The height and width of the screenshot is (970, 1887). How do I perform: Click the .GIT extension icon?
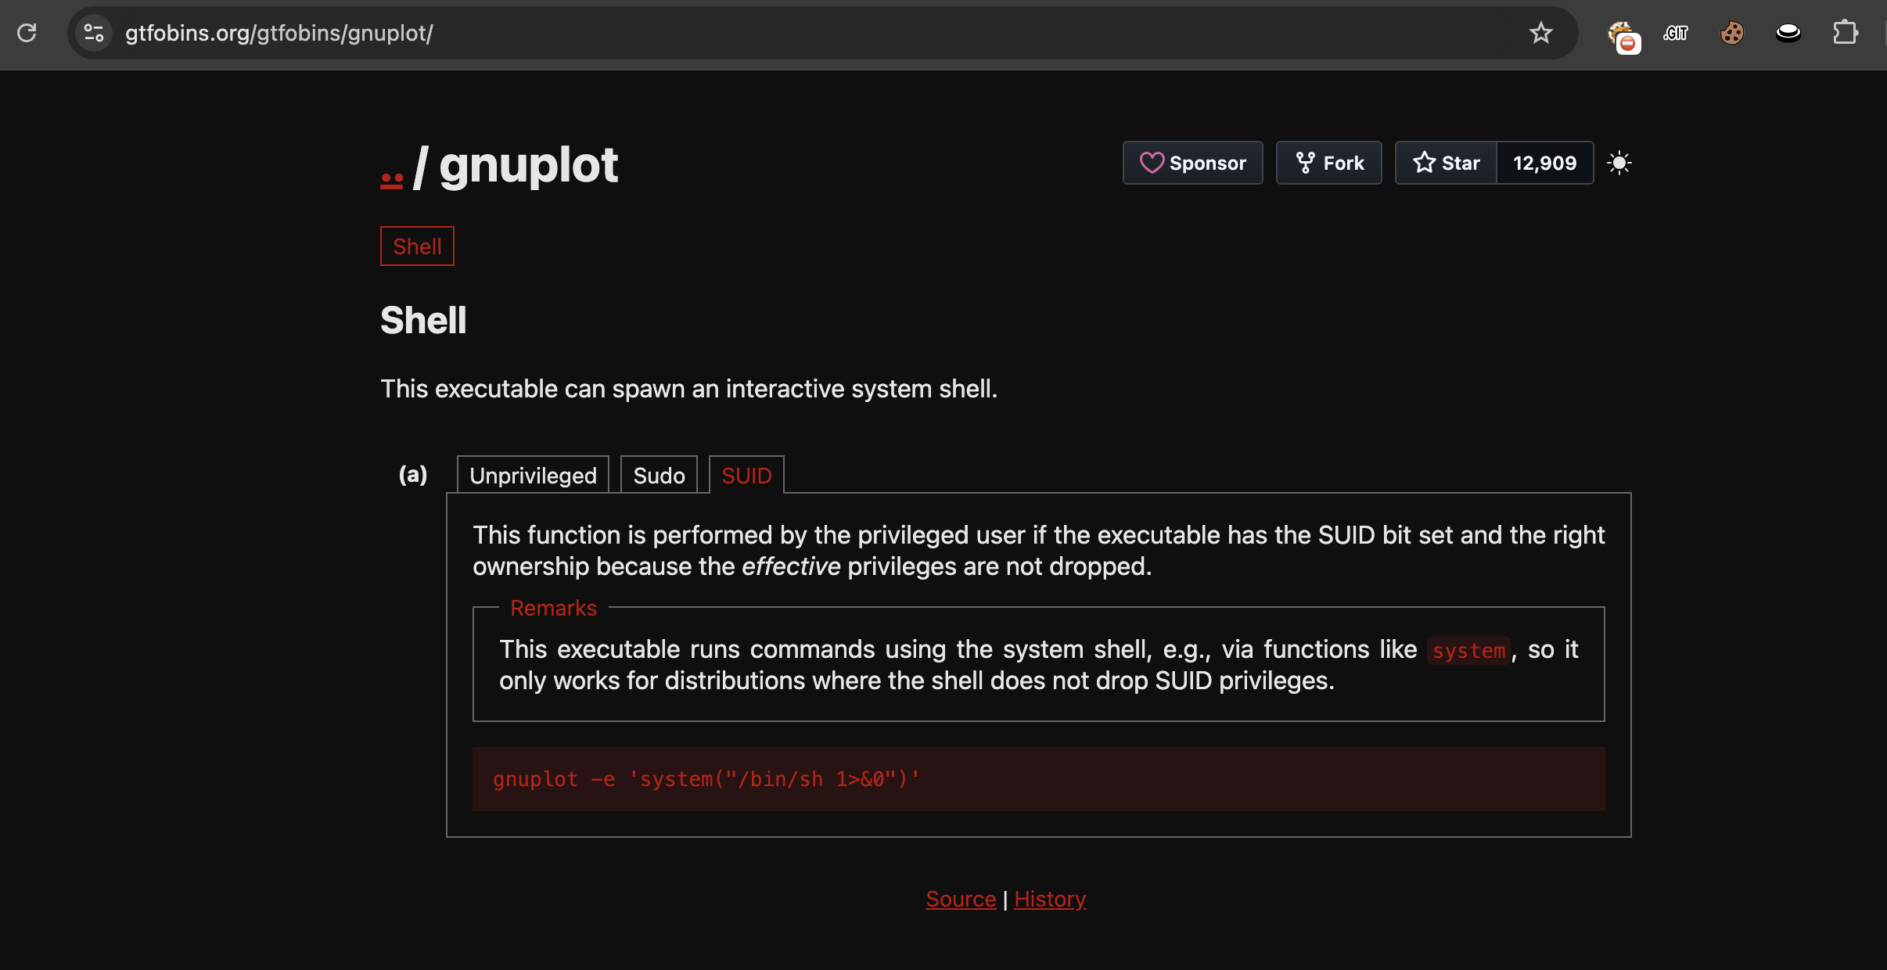[1676, 33]
